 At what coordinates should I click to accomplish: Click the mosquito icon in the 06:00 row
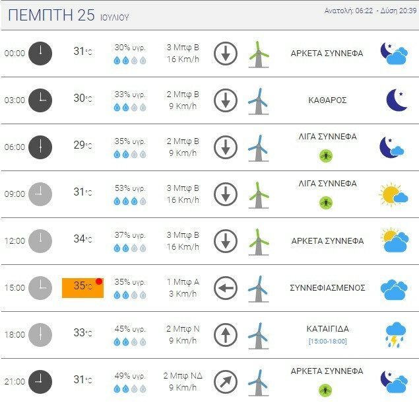326,156
